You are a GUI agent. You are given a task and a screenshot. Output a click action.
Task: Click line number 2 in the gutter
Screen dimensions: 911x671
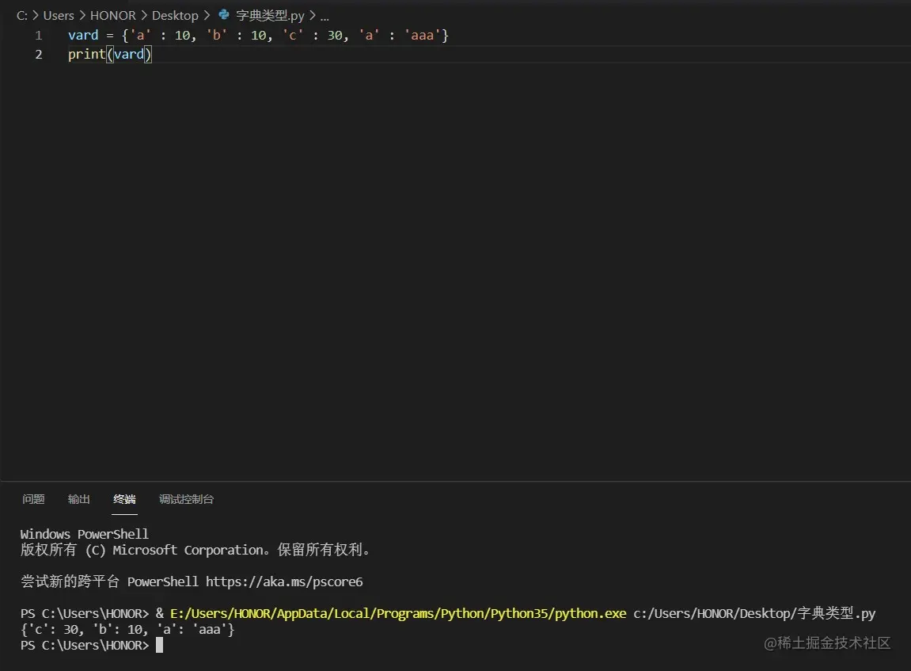[x=38, y=55]
